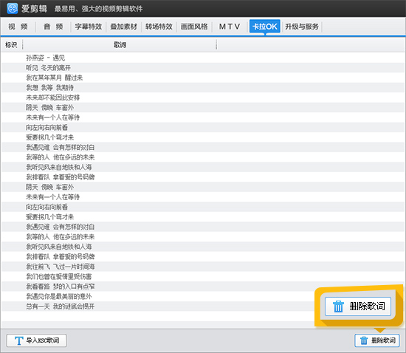406x353 pixels.
Task: Select lyric row 孙燕姿 - 遇见
Action: pos(203,58)
